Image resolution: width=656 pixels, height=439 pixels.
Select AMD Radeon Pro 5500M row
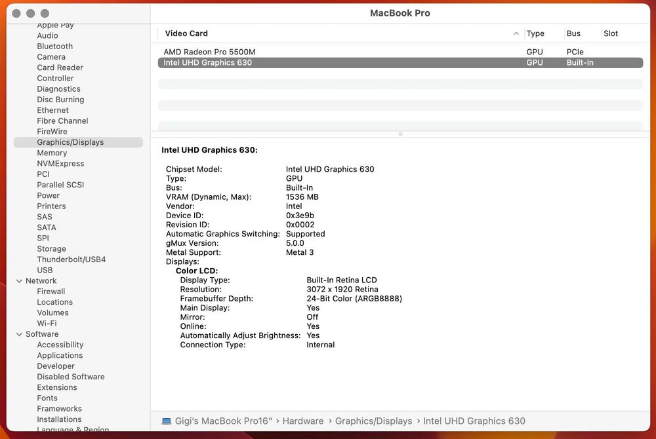click(x=400, y=52)
